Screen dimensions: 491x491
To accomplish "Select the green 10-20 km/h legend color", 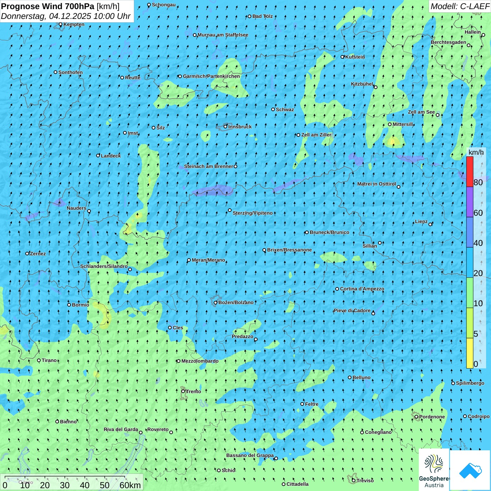I will pos(470,293).
